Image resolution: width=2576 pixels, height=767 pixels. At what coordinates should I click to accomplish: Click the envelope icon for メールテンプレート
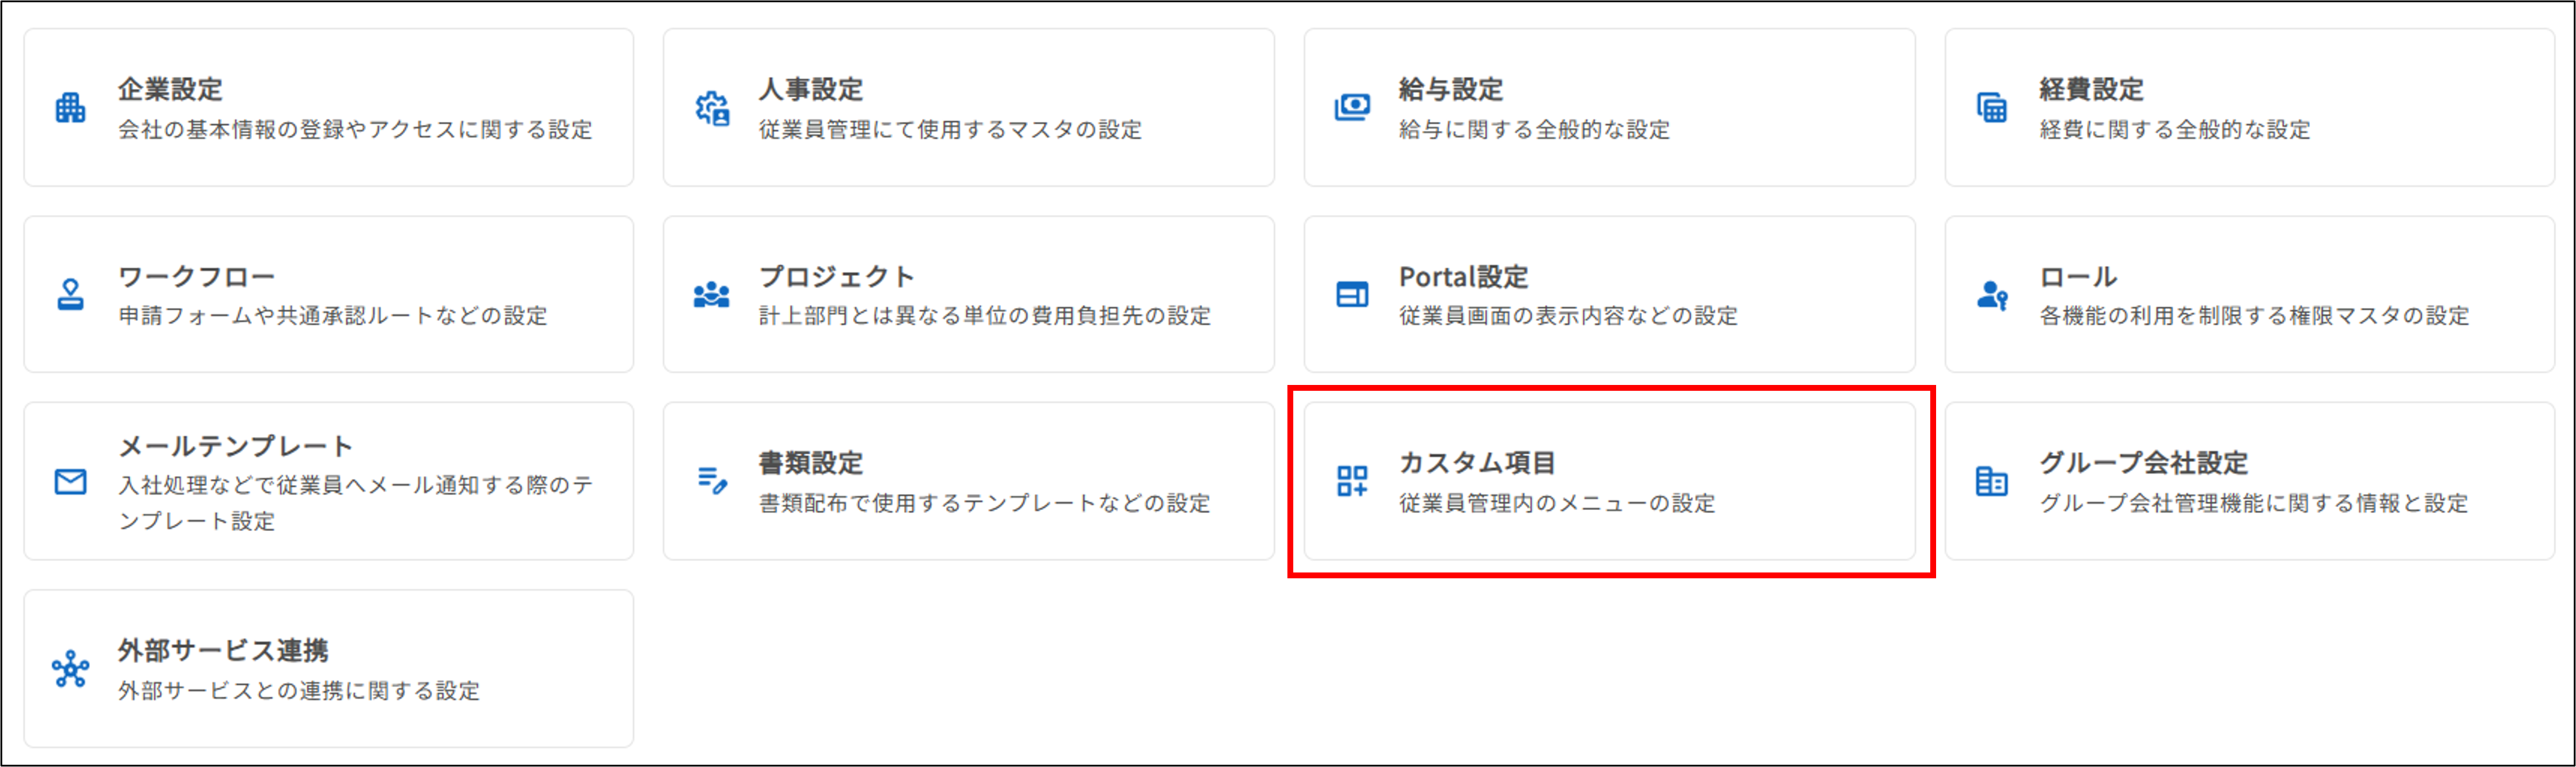70,482
